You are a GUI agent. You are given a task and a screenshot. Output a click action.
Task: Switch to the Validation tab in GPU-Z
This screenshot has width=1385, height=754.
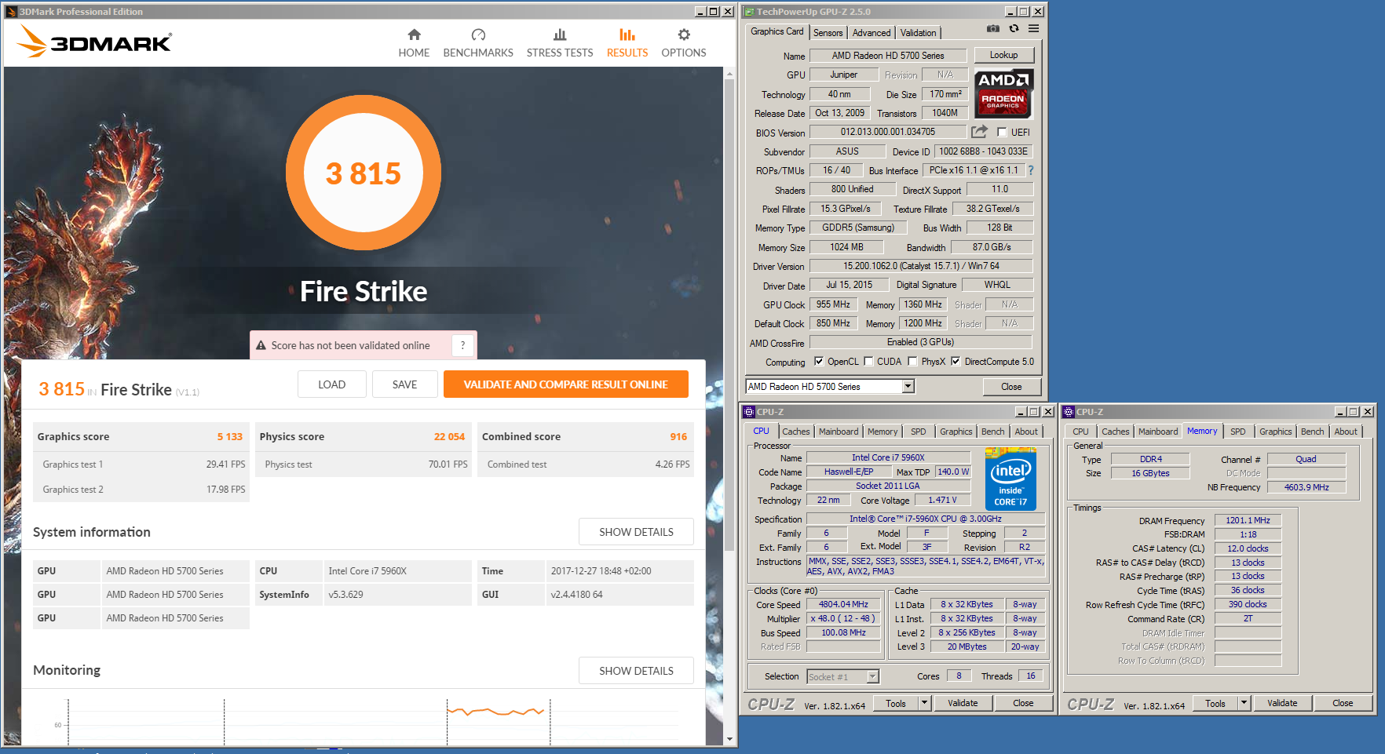click(x=918, y=33)
